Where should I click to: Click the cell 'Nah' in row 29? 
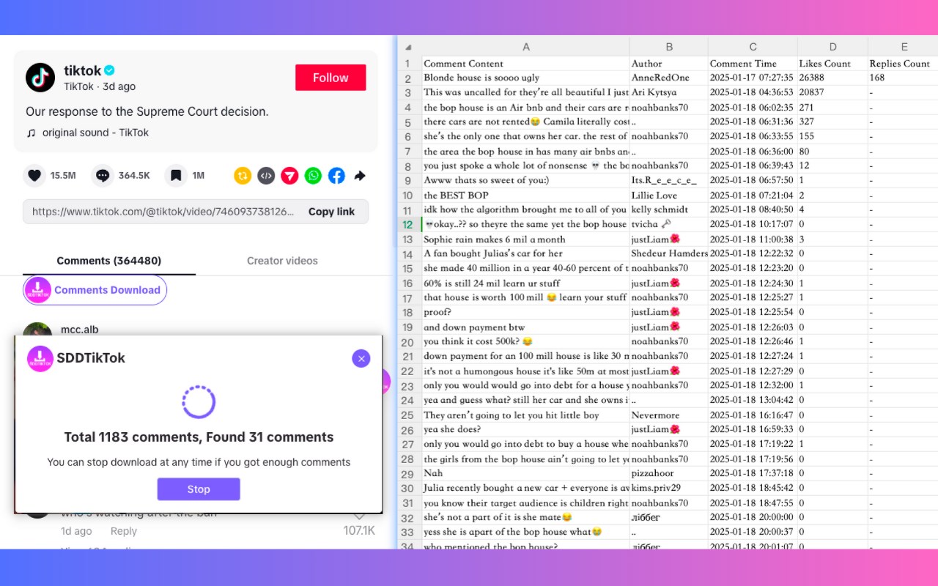click(x=525, y=473)
